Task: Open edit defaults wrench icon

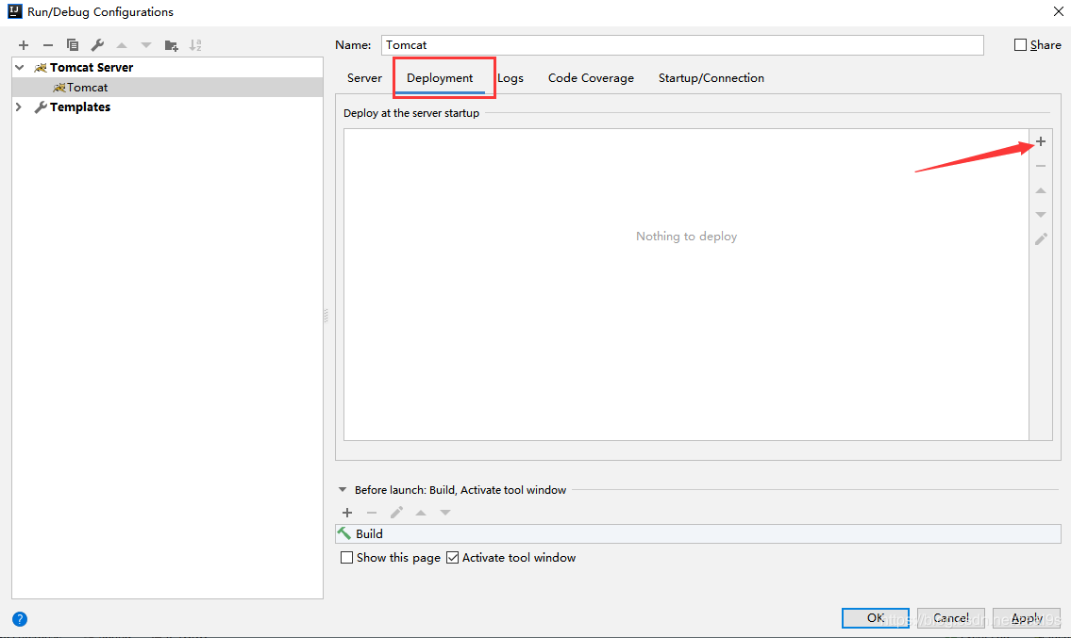Action: (x=97, y=45)
